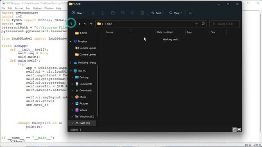262x147 pixels.
Task: Click the Share icon in Explorer toolbar
Action: (x=133, y=13)
